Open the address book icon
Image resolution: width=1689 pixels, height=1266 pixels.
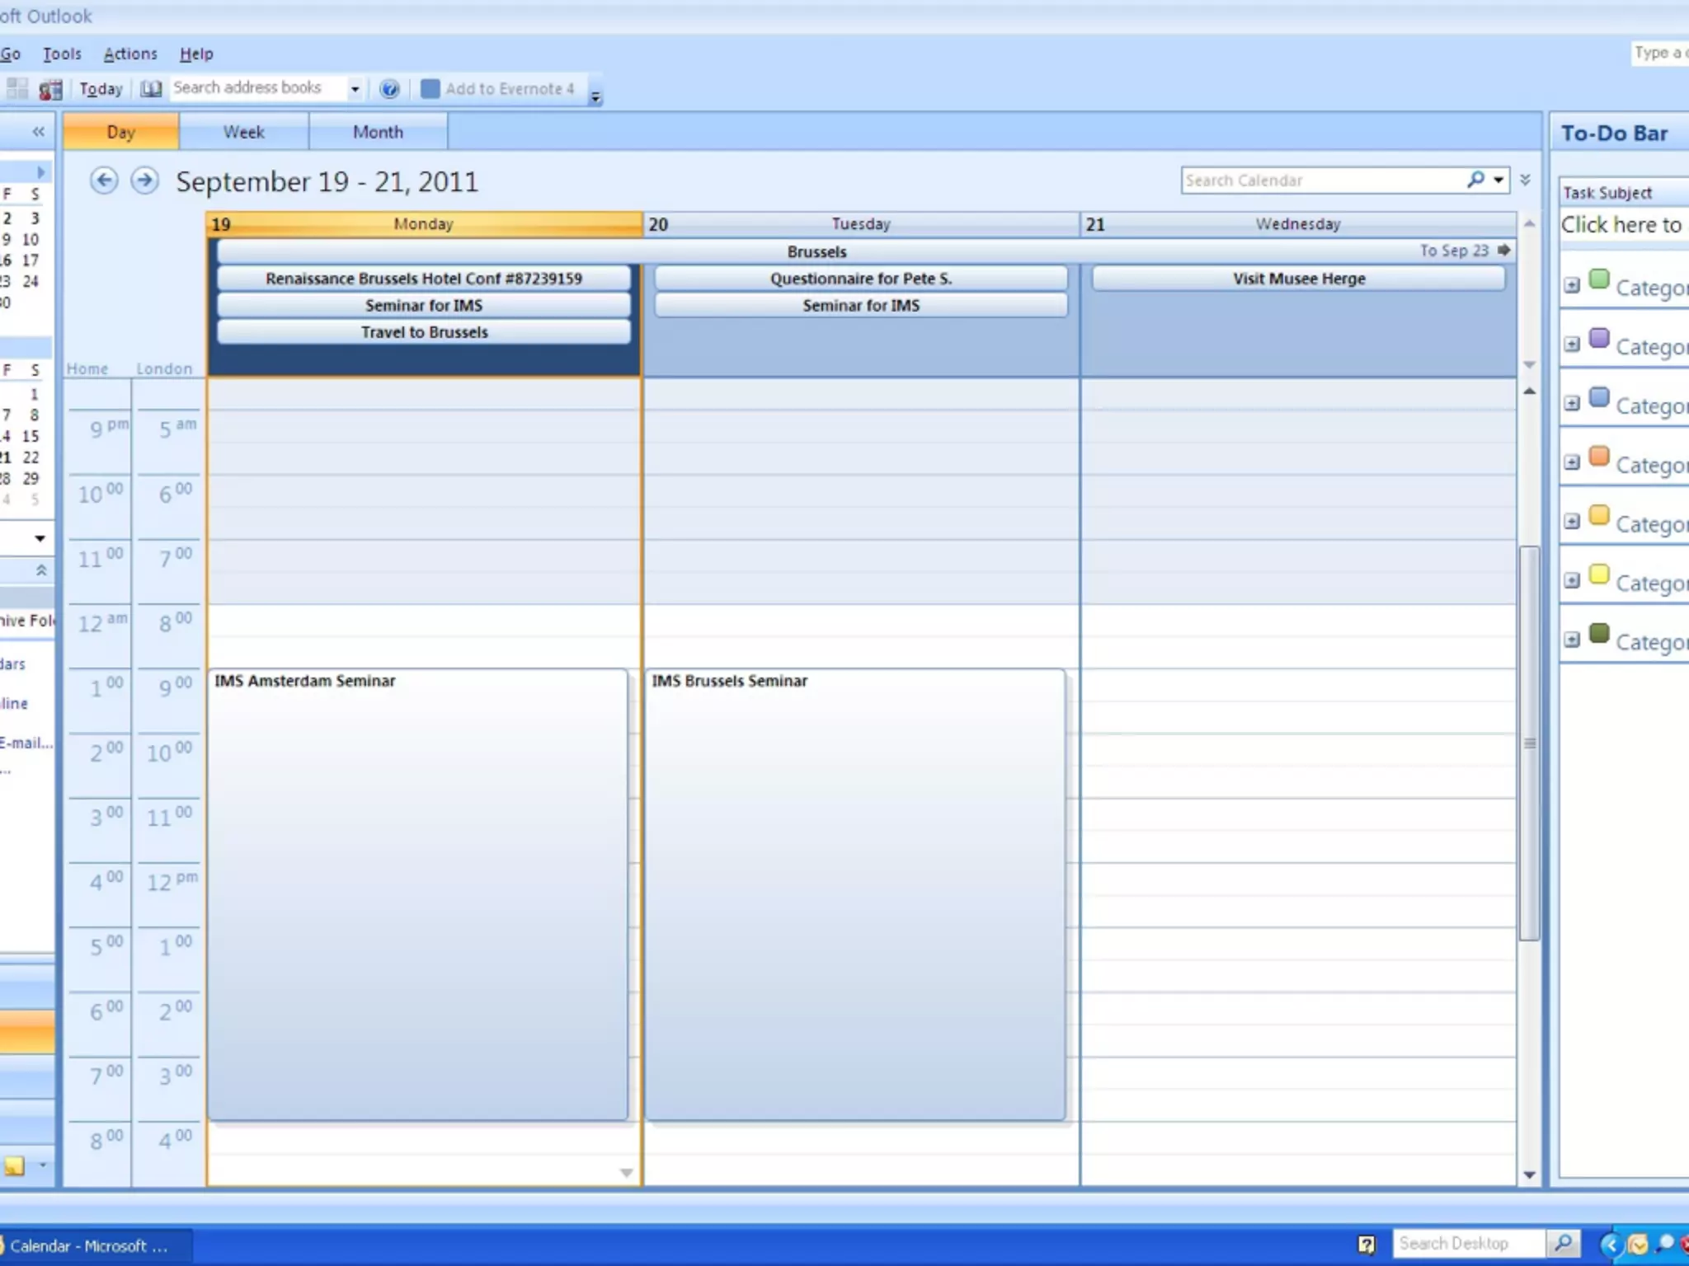(151, 89)
